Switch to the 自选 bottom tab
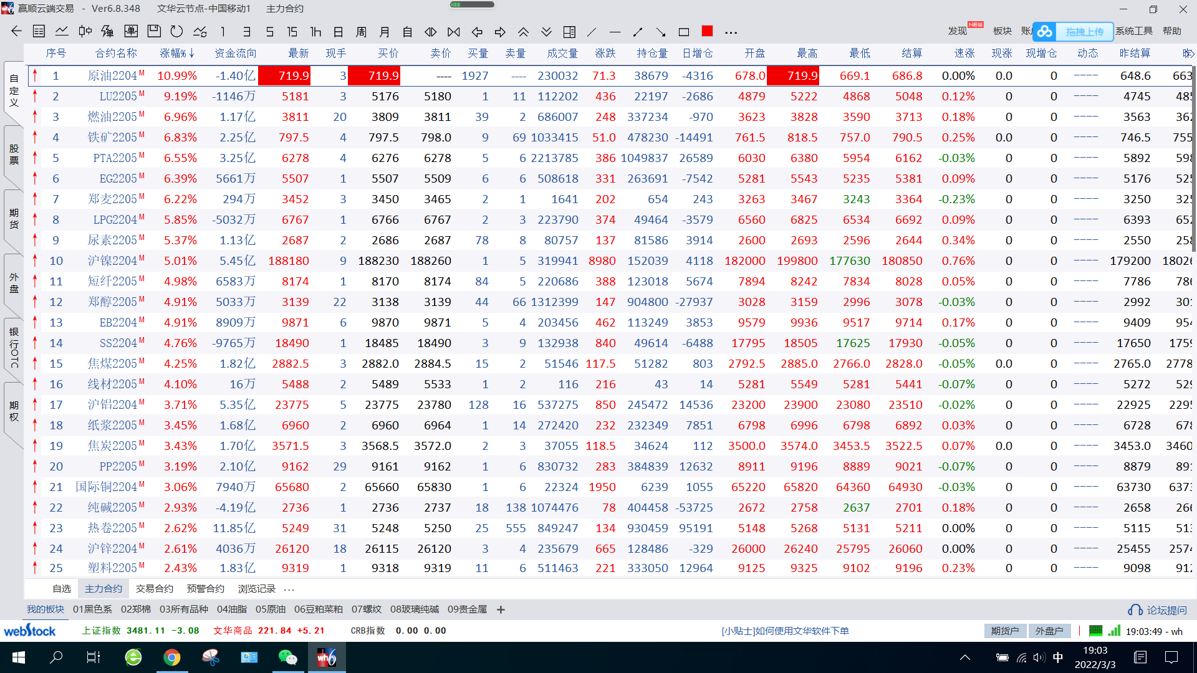The width and height of the screenshot is (1197, 673). pos(62,589)
